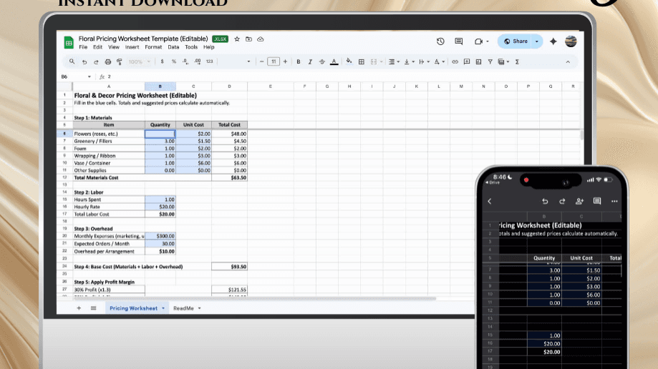
Task: Open version history clock icon
Action: click(440, 41)
